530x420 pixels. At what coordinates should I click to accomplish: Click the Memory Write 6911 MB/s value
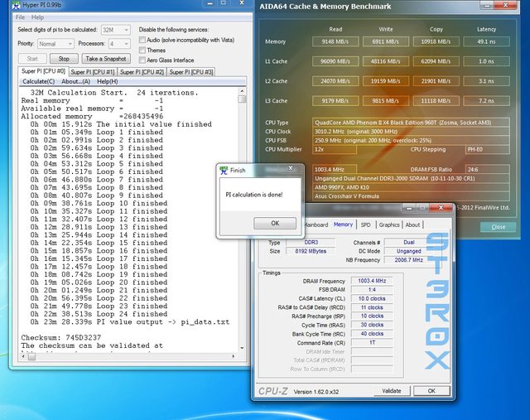[x=386, y=42]
